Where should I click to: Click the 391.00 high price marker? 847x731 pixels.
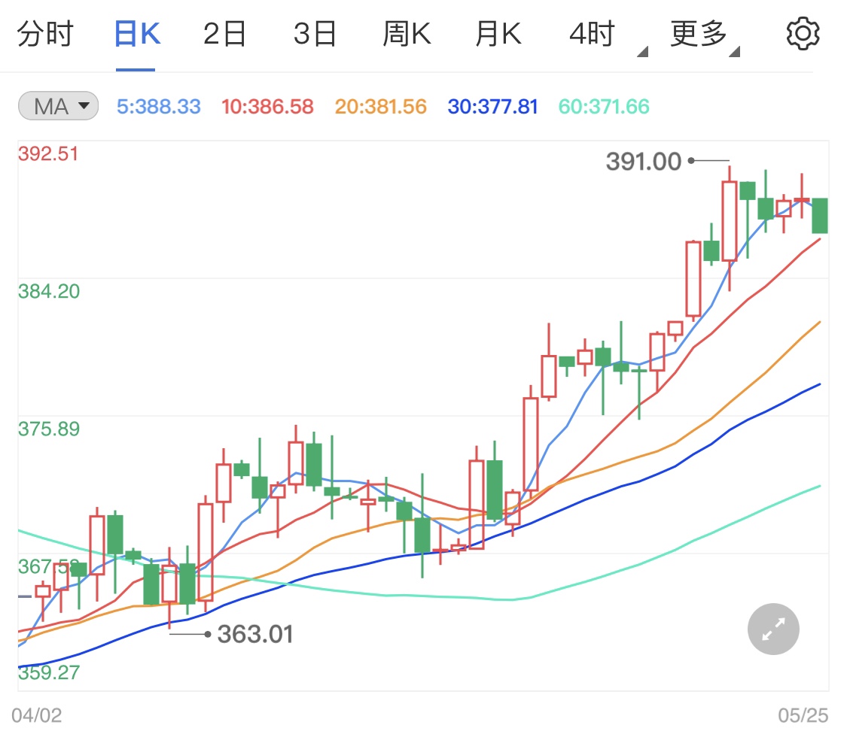click(644, 161)
